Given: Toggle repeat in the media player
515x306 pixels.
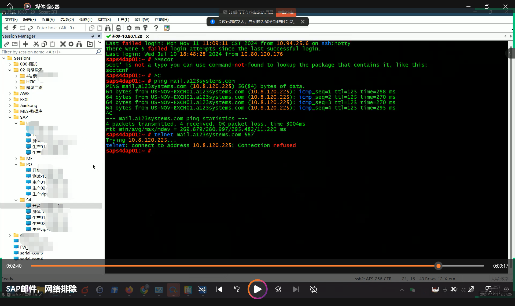Looking at the screenshot, I should coord(314,289).
